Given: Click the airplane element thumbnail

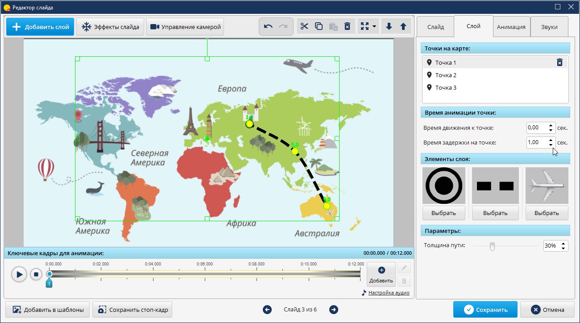Looking at the screenshot, I should click(x=547, y=186).
